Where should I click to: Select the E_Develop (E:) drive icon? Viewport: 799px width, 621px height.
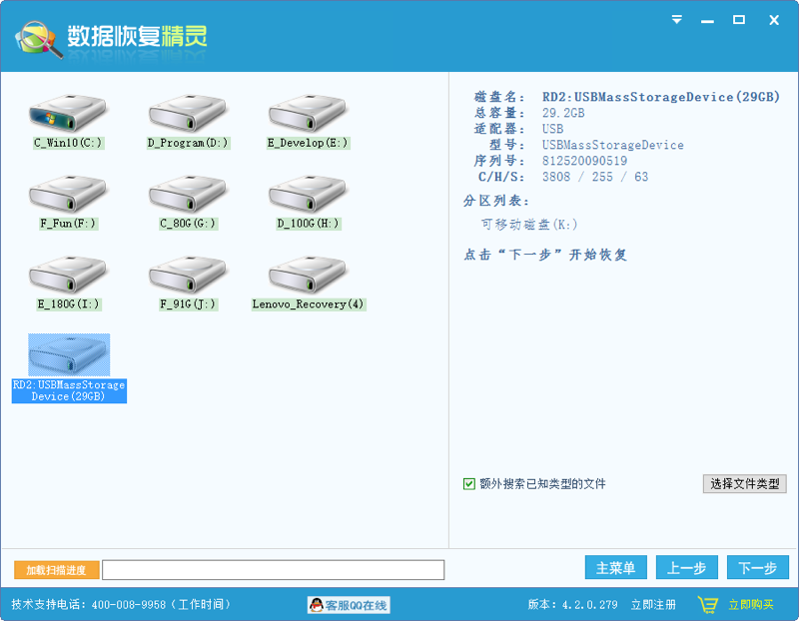[x=308, y=113]
